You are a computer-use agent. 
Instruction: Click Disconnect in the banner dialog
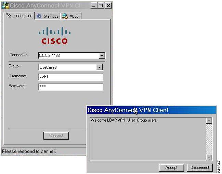[x=200, y=168]
